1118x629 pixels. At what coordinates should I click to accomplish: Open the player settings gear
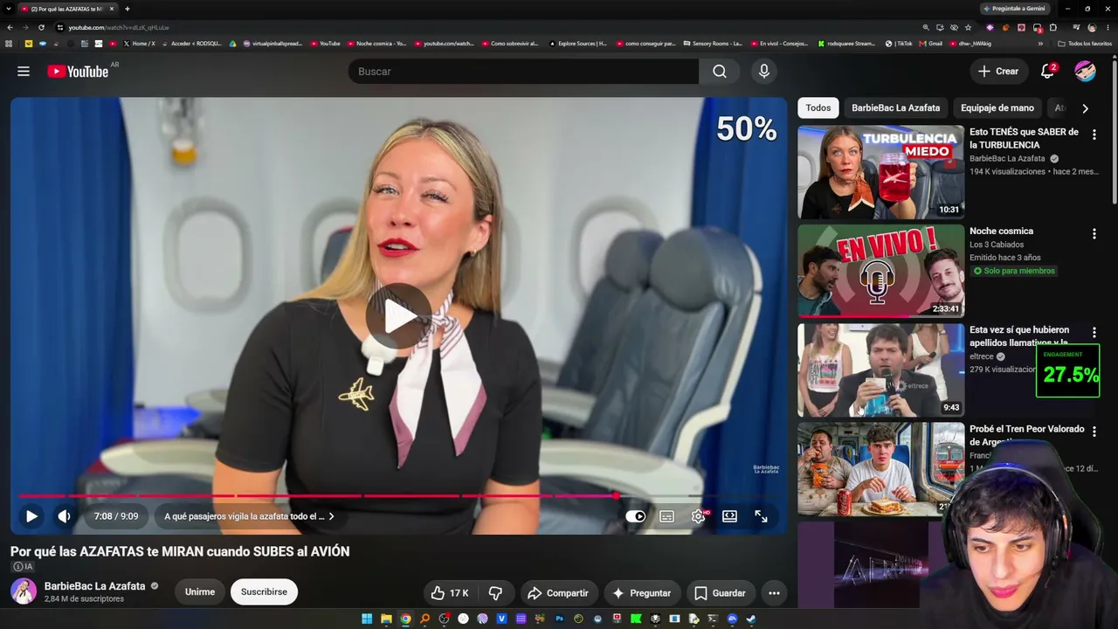point(698,516)
